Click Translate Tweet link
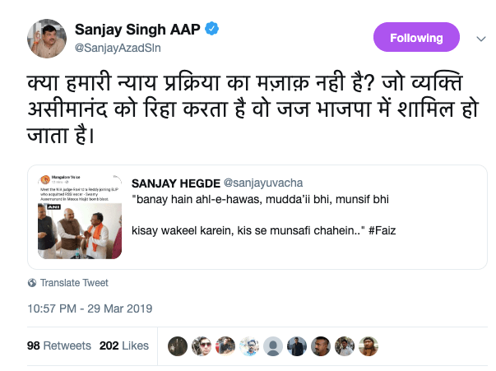 coord(73,283)
